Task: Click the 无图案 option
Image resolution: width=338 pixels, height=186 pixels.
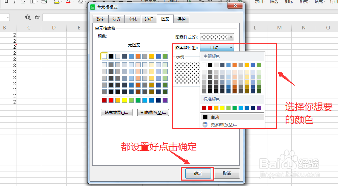Action: (134, 45)
